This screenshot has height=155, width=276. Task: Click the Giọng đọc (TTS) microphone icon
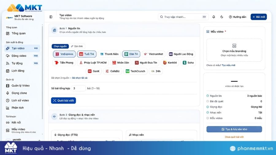click(x=56, y=135)
